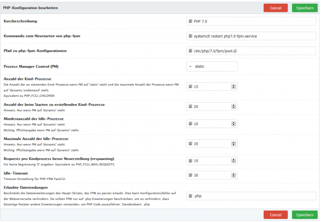Click the icon in the respawning requests field
The image size is (321, 222).
[x=190, y=161]
